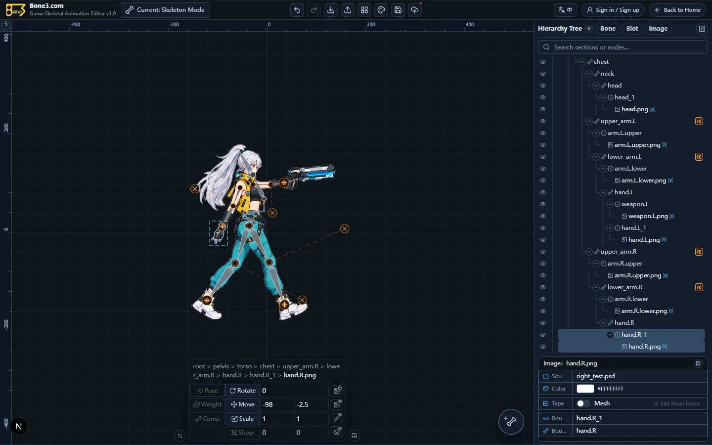Click the redo arrow in the toolbar

tap(314, 10)
